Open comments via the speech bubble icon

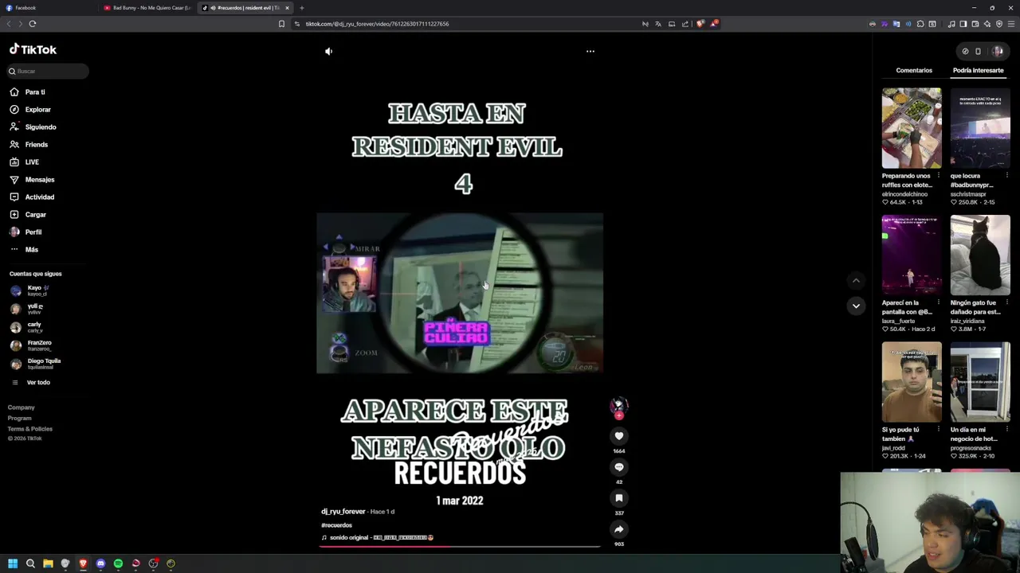coord(619,467)
